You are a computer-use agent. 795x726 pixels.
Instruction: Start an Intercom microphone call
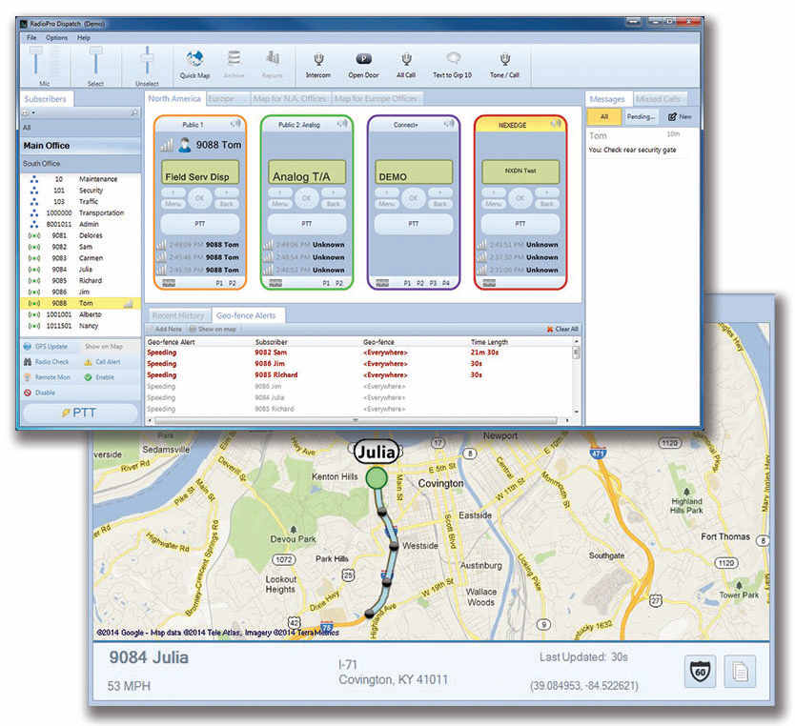pyautogui.click(x=317, y=66)
